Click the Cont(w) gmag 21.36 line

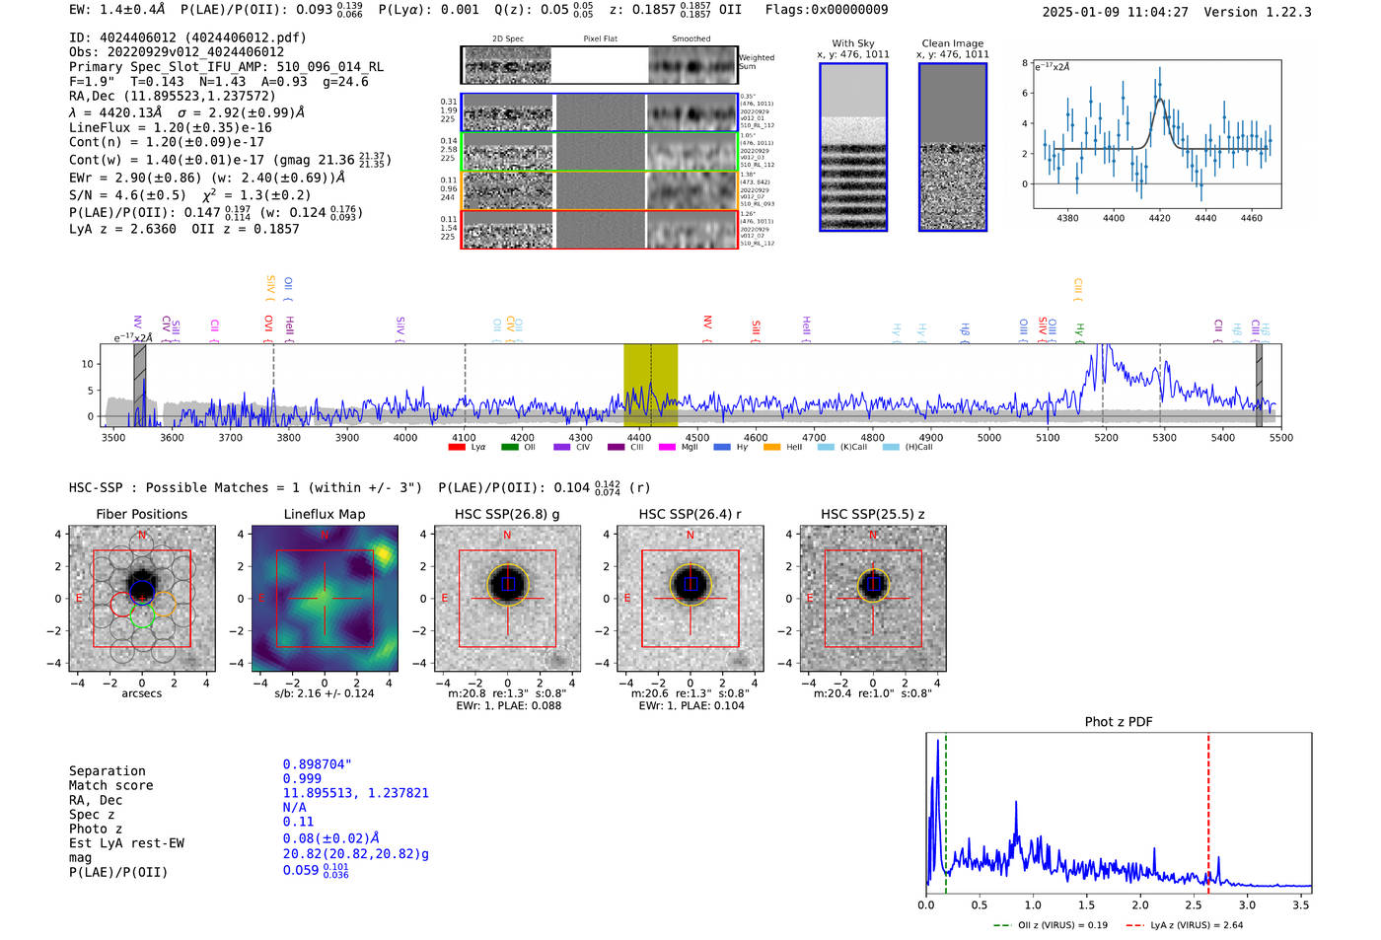click(230, 159)
